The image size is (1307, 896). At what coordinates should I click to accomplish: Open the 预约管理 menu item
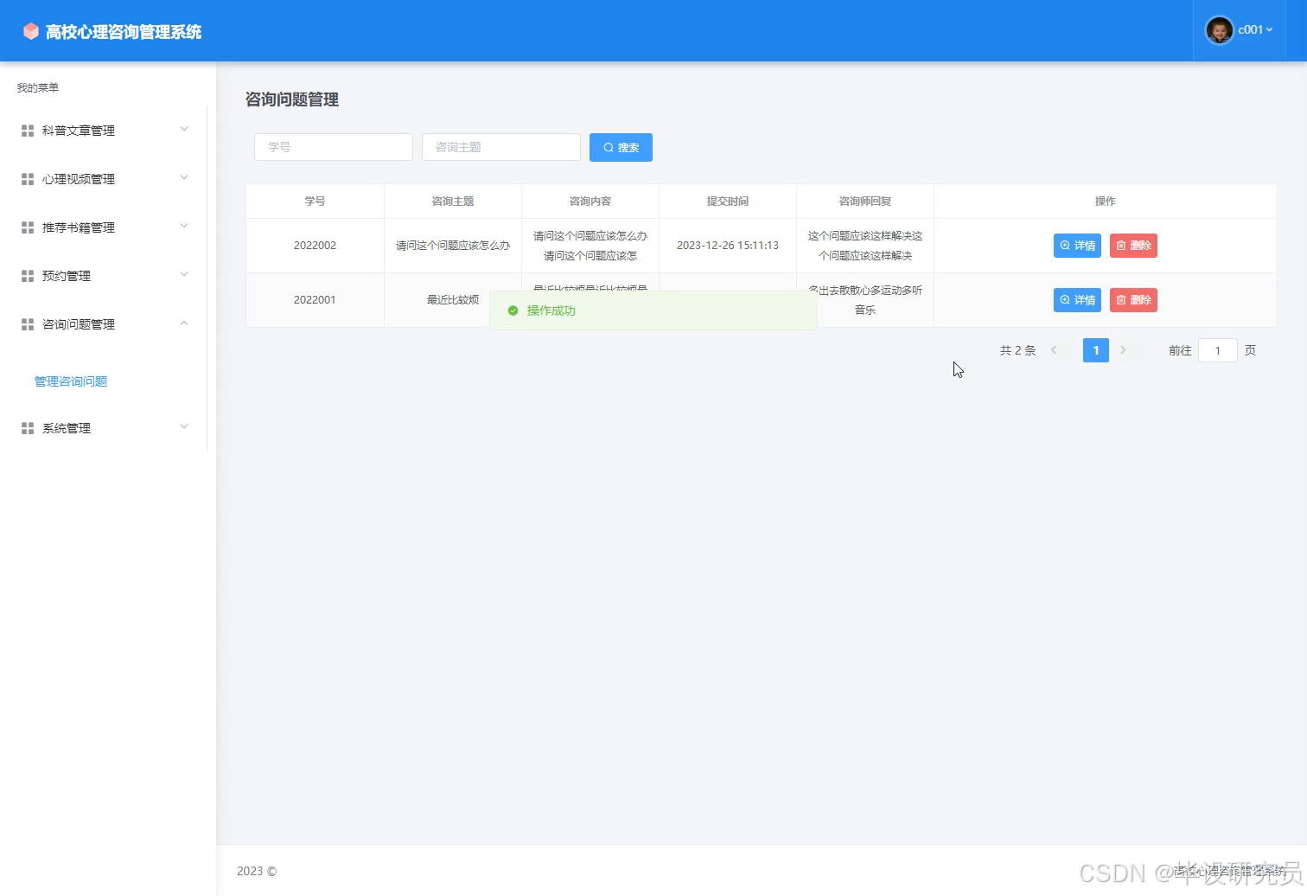104,276
